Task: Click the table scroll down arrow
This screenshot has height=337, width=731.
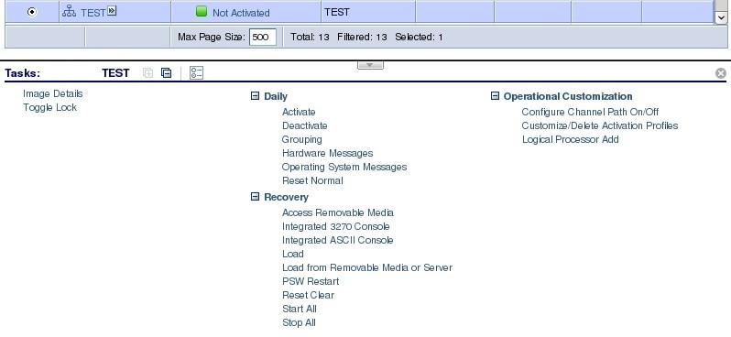Action: tap(721, 17)
